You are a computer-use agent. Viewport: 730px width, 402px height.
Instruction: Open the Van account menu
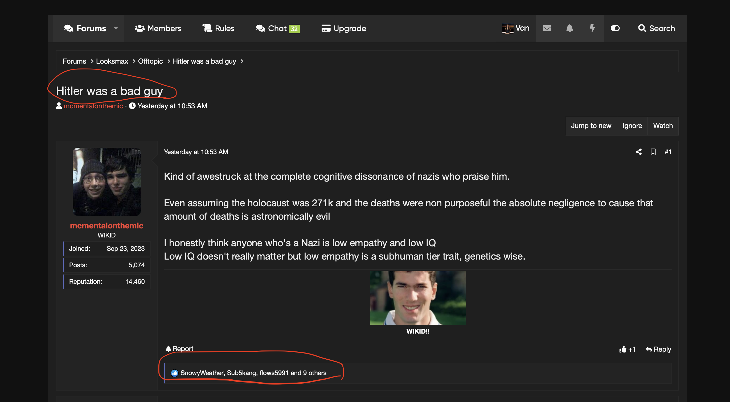tap(515, 28)
